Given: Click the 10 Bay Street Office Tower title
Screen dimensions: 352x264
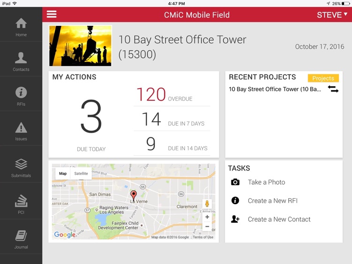Looking at the screenshot, I should (x=182, y=47).
